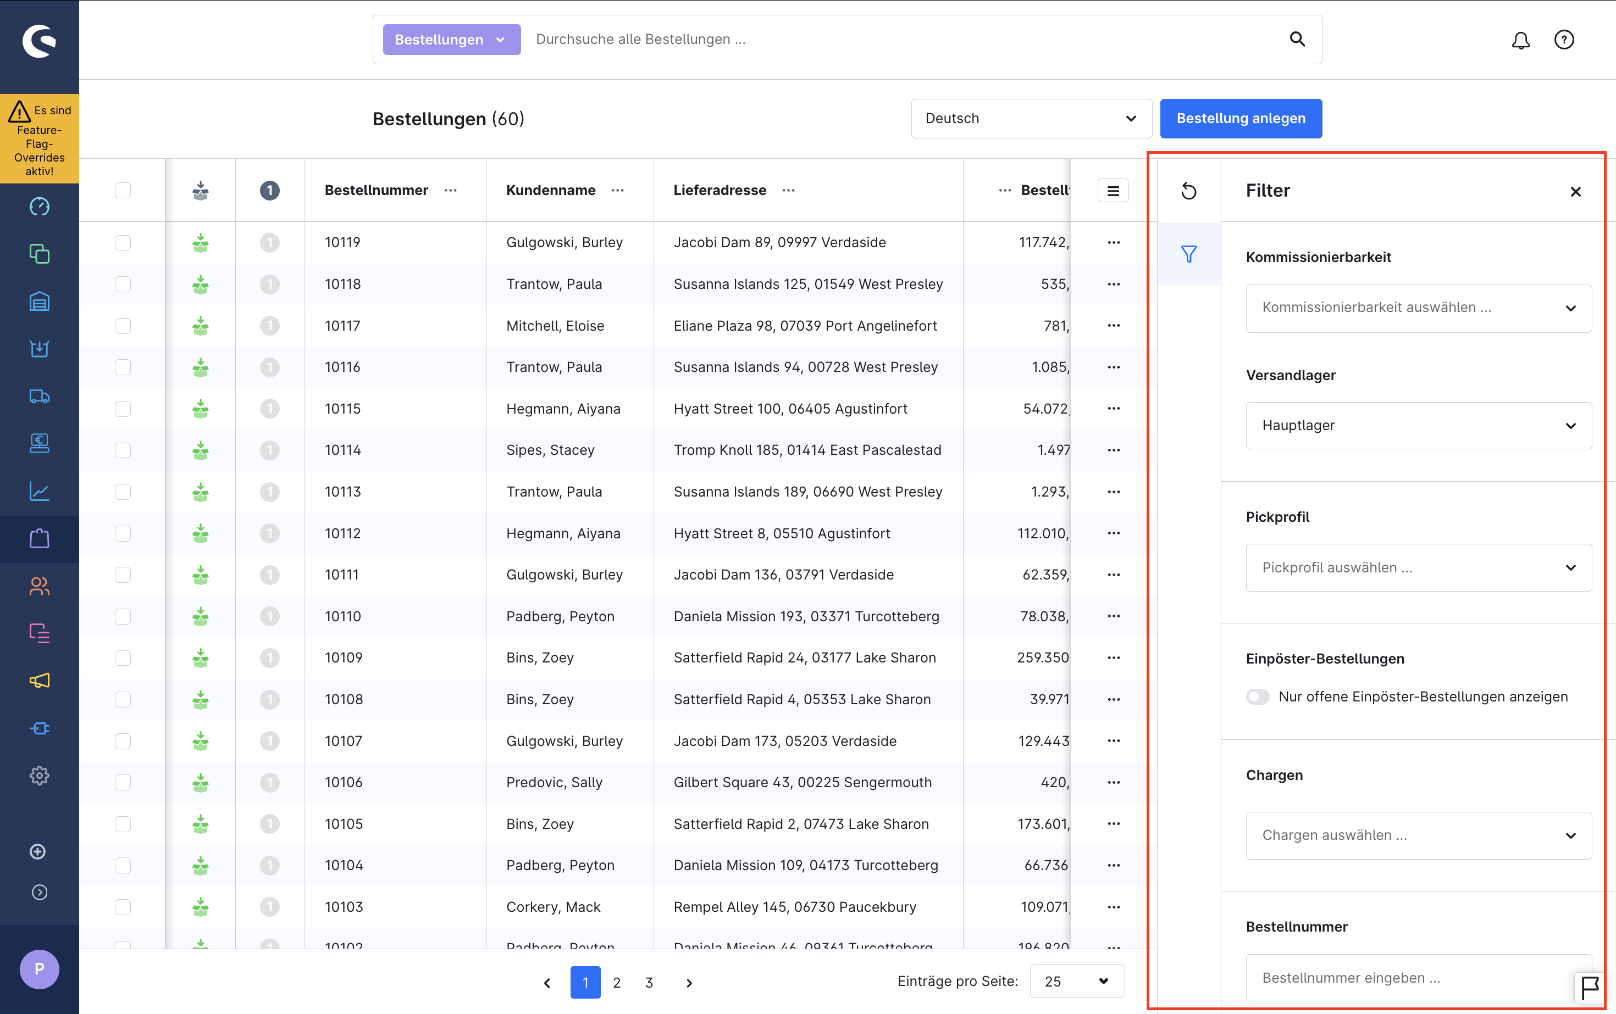
Task: Open the help question mark icon
Action: 1564,40
